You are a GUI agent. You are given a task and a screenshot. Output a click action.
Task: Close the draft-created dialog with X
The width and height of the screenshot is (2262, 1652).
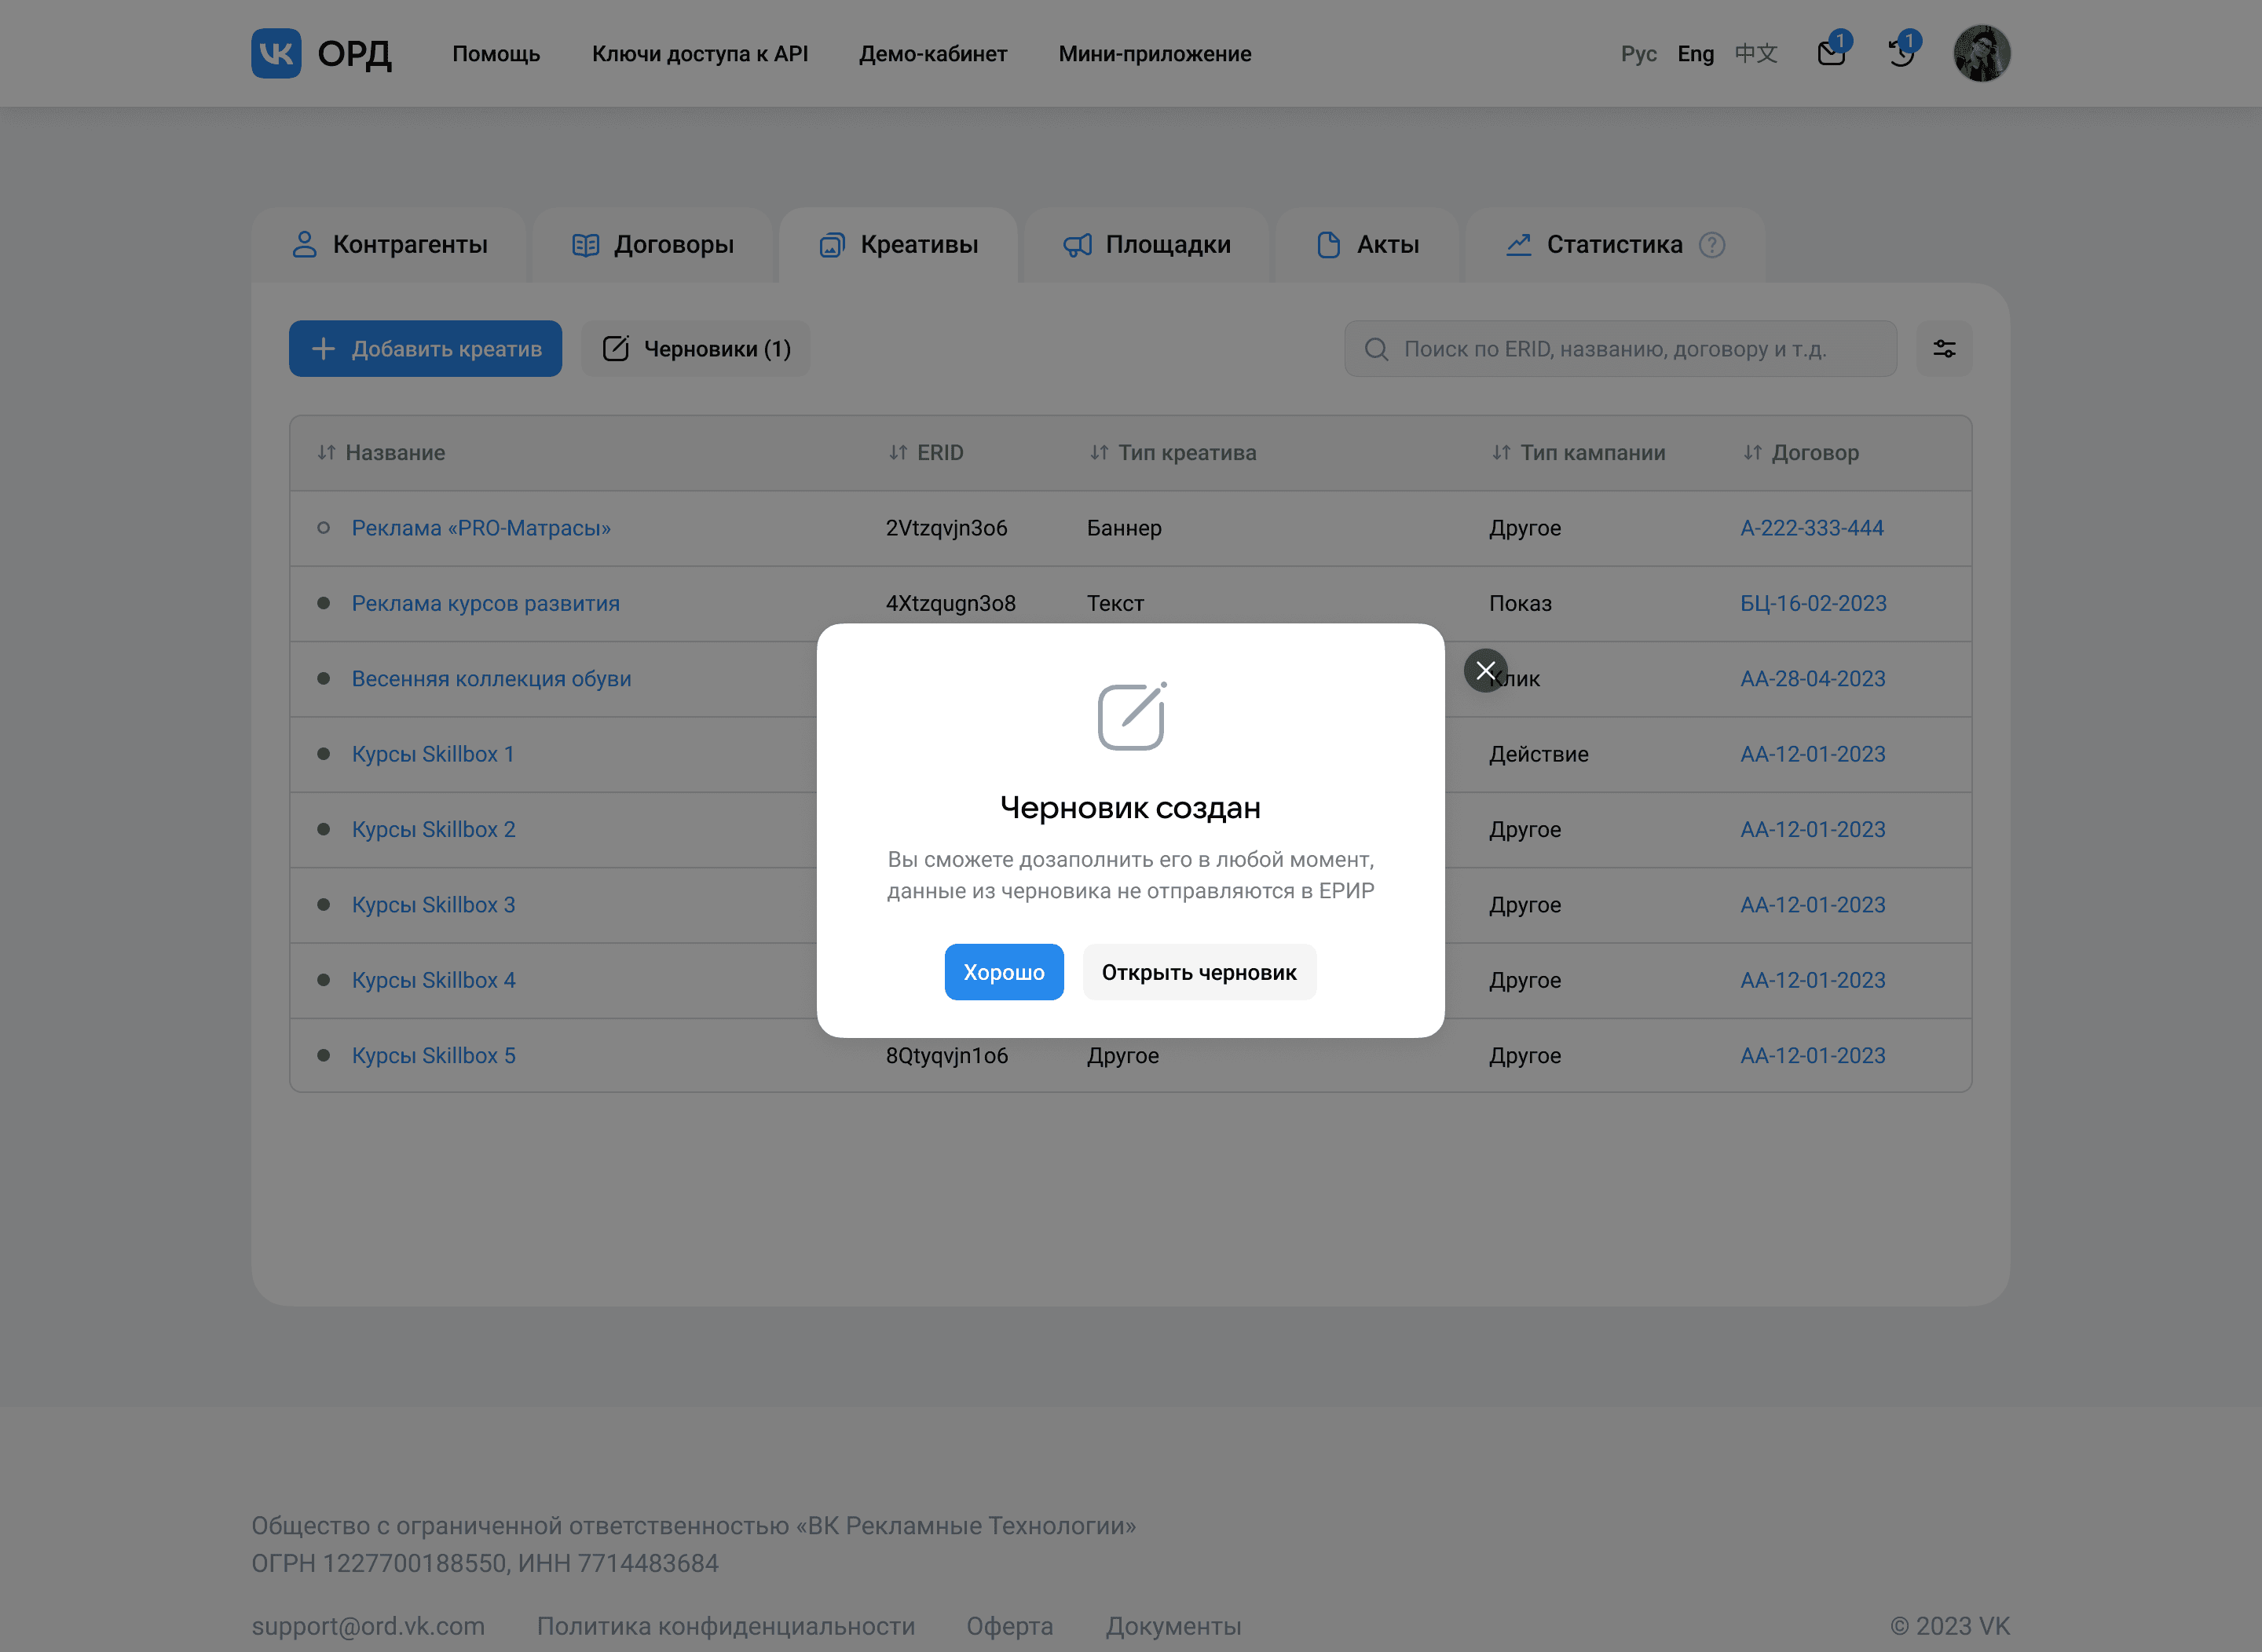pos(1486,671)
